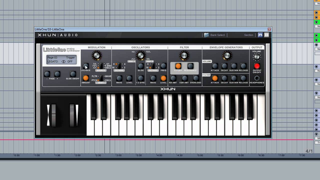Select the filter envelope RELEASE button

(x=243, y=78)
